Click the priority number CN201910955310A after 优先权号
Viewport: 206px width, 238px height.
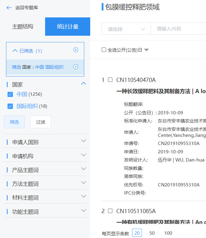179,185
